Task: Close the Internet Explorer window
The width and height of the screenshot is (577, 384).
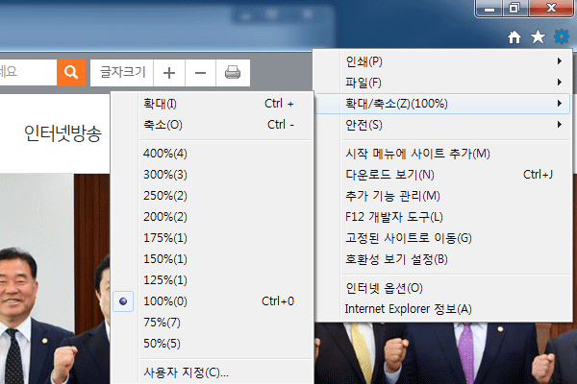Action: (551, 8)
